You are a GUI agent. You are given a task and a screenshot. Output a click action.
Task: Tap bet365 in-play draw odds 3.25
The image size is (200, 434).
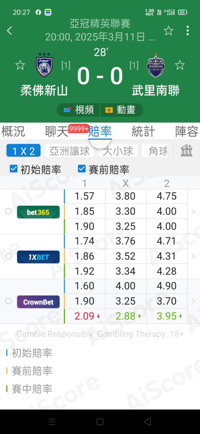(x=126, y=226)
